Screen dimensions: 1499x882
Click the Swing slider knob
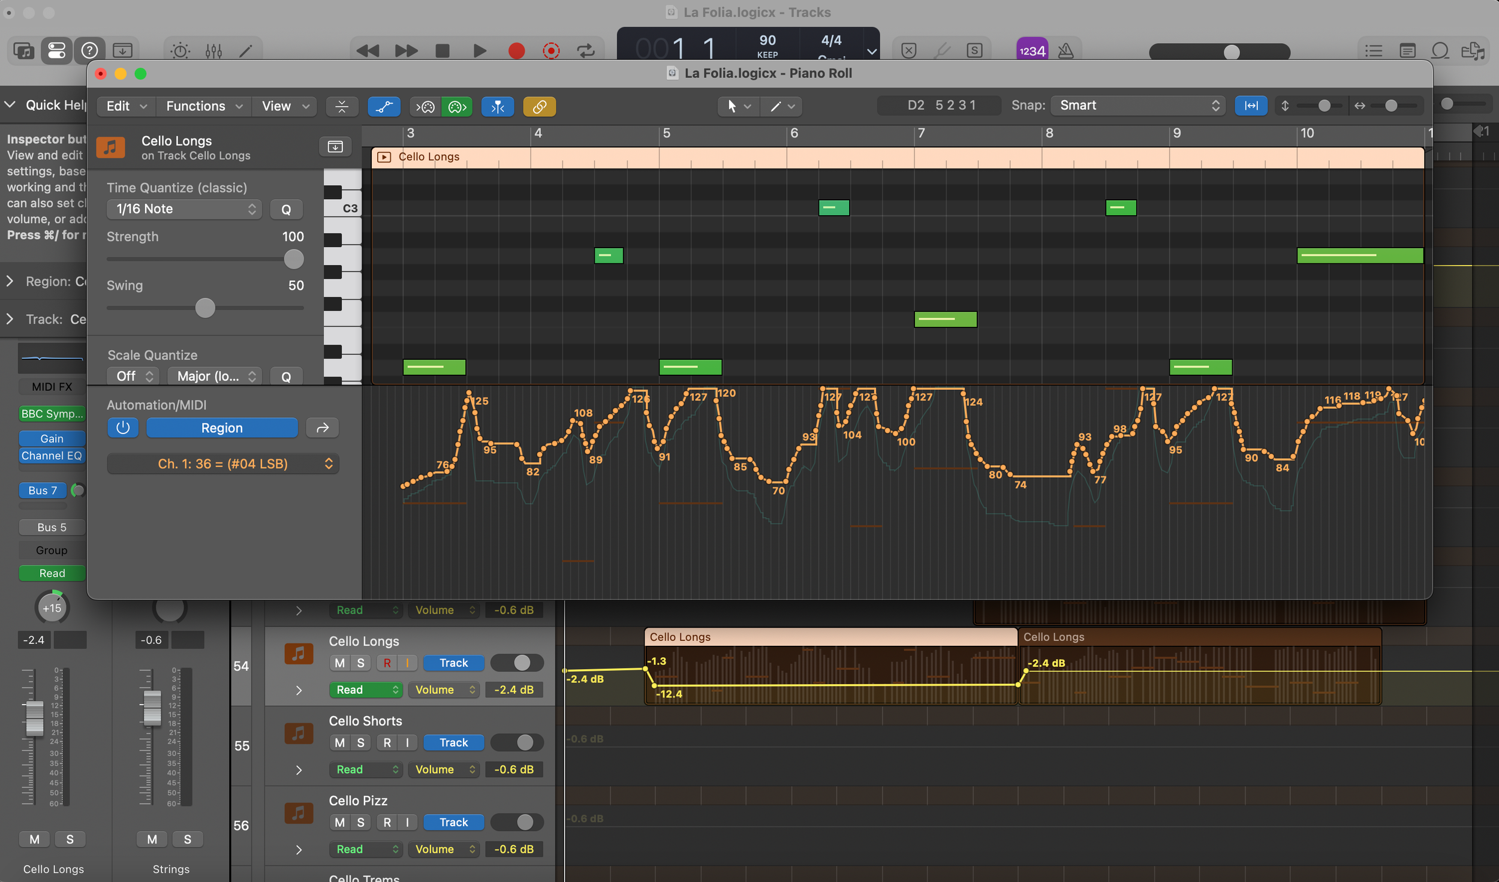205,308
